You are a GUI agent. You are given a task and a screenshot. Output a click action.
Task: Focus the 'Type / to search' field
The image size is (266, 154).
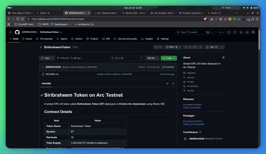189,32
